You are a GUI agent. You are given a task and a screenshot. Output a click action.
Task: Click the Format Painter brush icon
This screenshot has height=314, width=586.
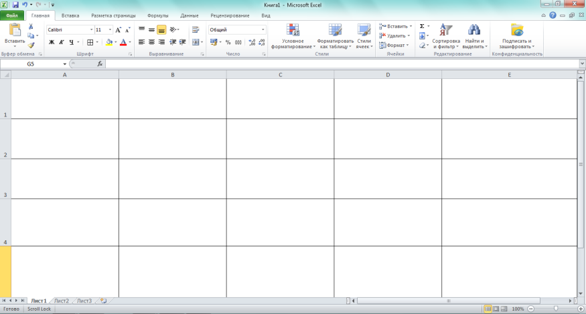coord(31,46)
